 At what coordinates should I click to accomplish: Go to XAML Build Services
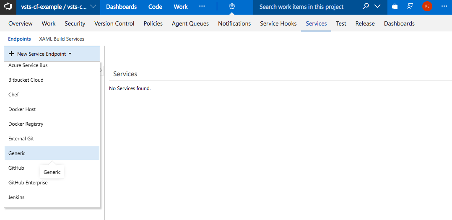tap(62, 39)
